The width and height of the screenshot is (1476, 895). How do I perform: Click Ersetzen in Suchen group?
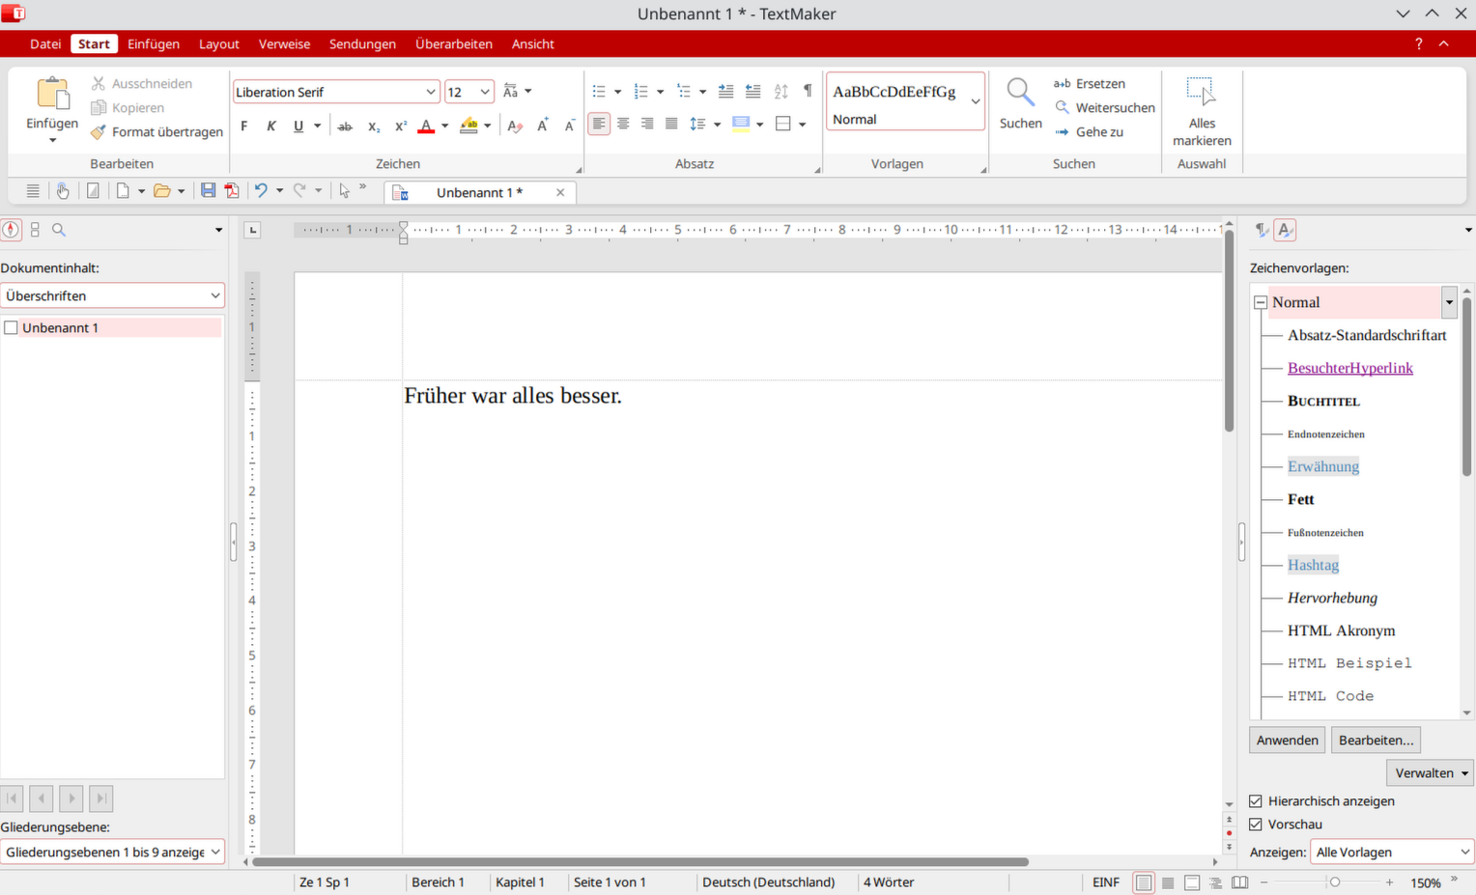1090,84
